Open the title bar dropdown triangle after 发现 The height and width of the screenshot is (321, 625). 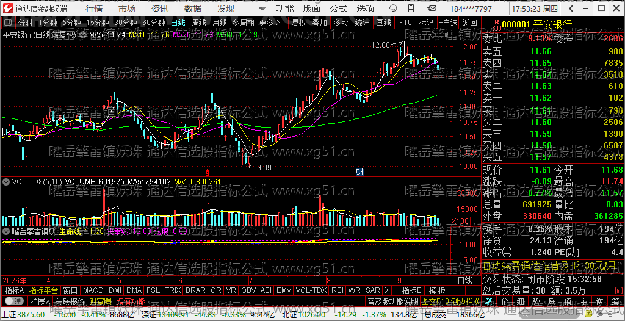(x=261, y=9)
